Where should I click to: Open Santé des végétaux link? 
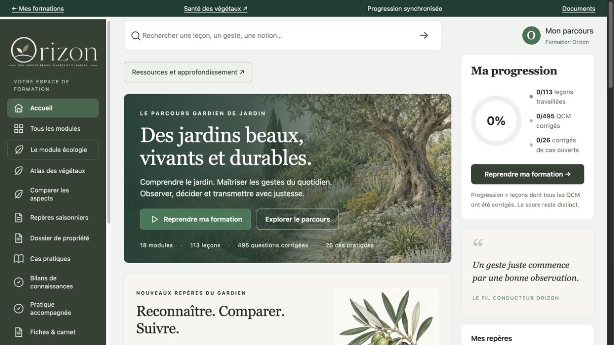216,9
